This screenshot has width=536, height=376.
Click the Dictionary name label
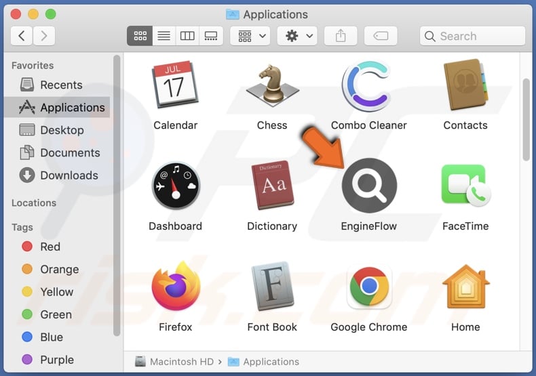272,226
